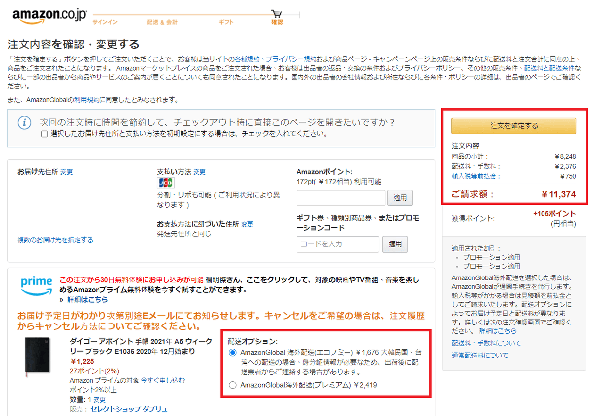Click the Amazon points input field

[x=341, y=198]
